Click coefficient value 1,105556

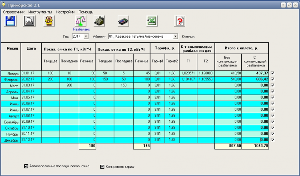pos(206,80)
